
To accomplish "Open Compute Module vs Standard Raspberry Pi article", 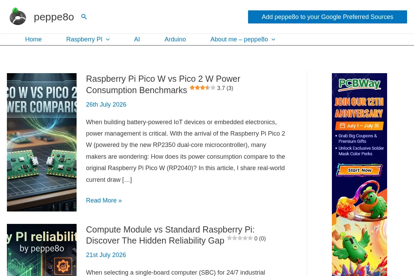I will [170, 235].
